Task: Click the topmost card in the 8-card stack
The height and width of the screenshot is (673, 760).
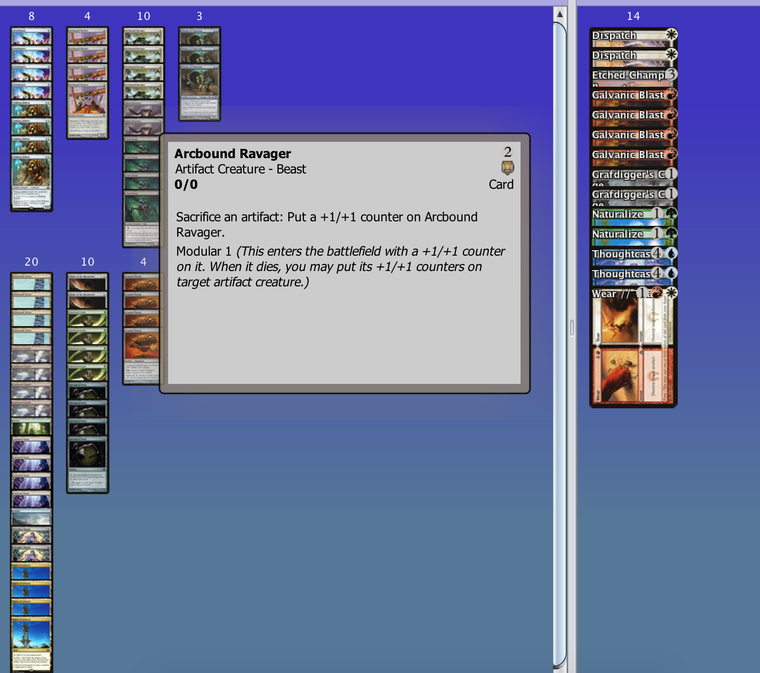Action: [32, 36]
